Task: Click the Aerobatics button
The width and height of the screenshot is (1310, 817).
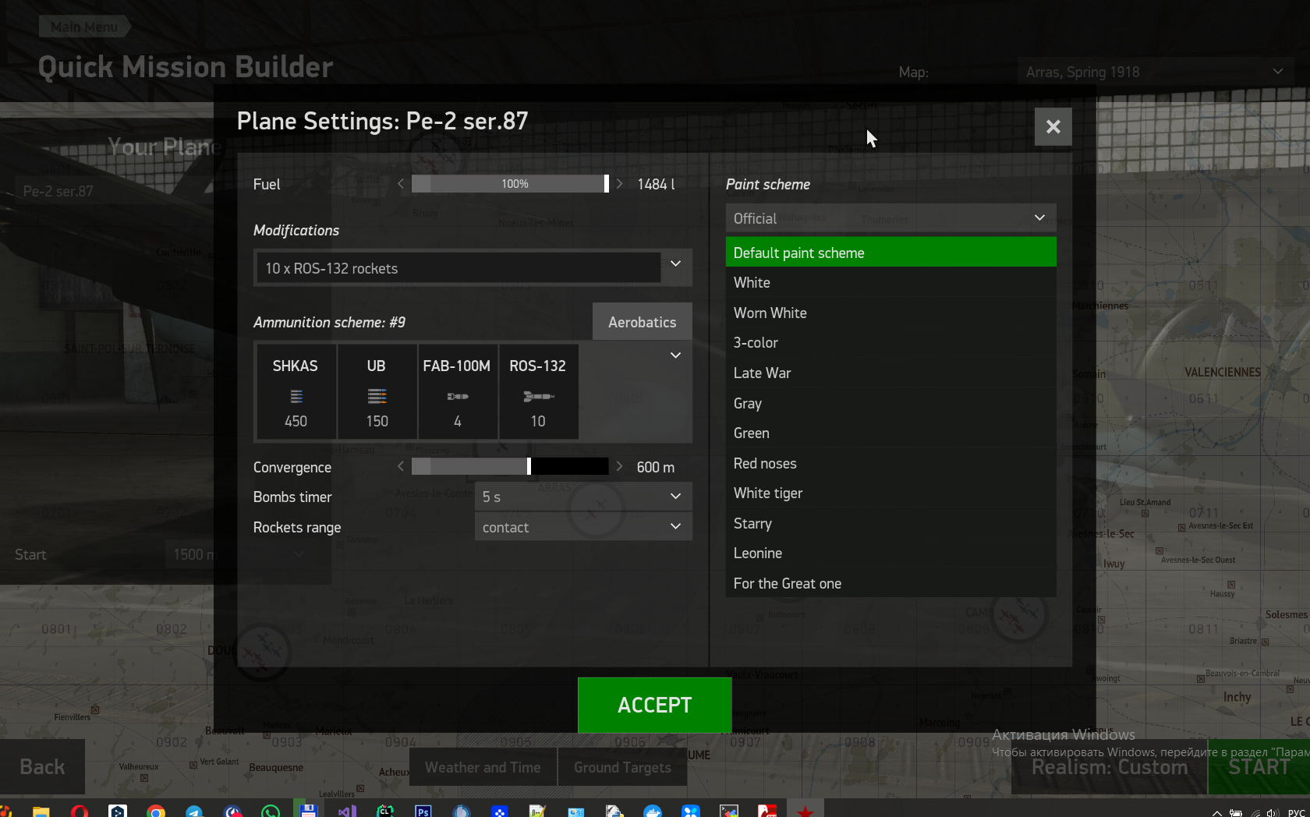Action: pos(642,322)
